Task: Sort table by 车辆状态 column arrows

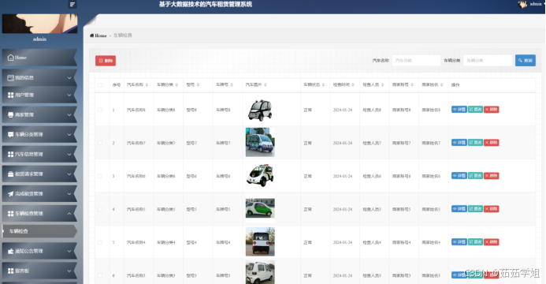Action: click(323, 85)
